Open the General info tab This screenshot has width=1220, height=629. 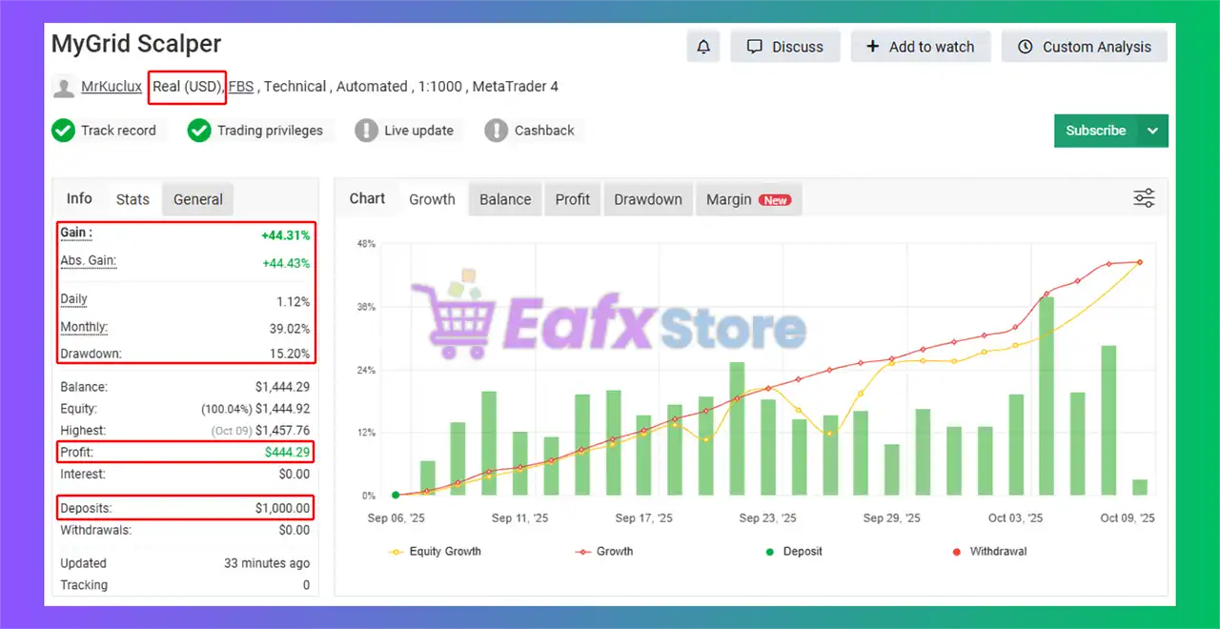click(x=197, y=199)
